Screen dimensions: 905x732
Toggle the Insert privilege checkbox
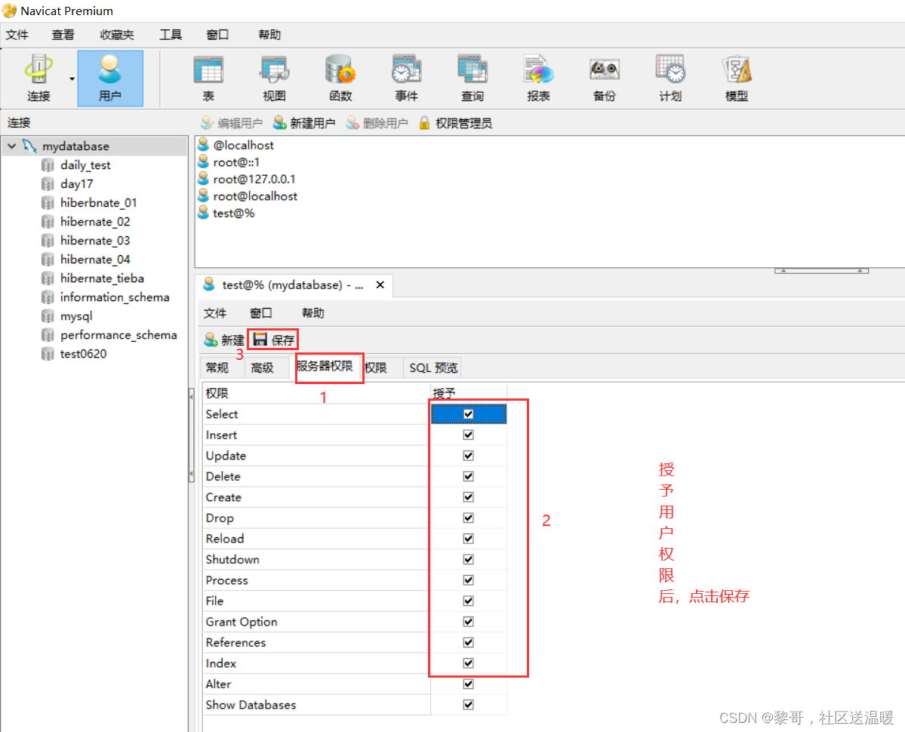point(468,435)
